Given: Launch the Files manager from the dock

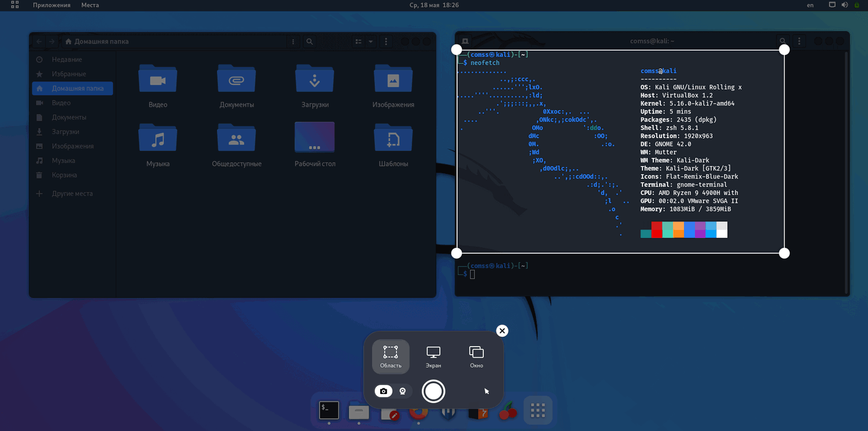Looking at the screenshot, I should point(359,411).
